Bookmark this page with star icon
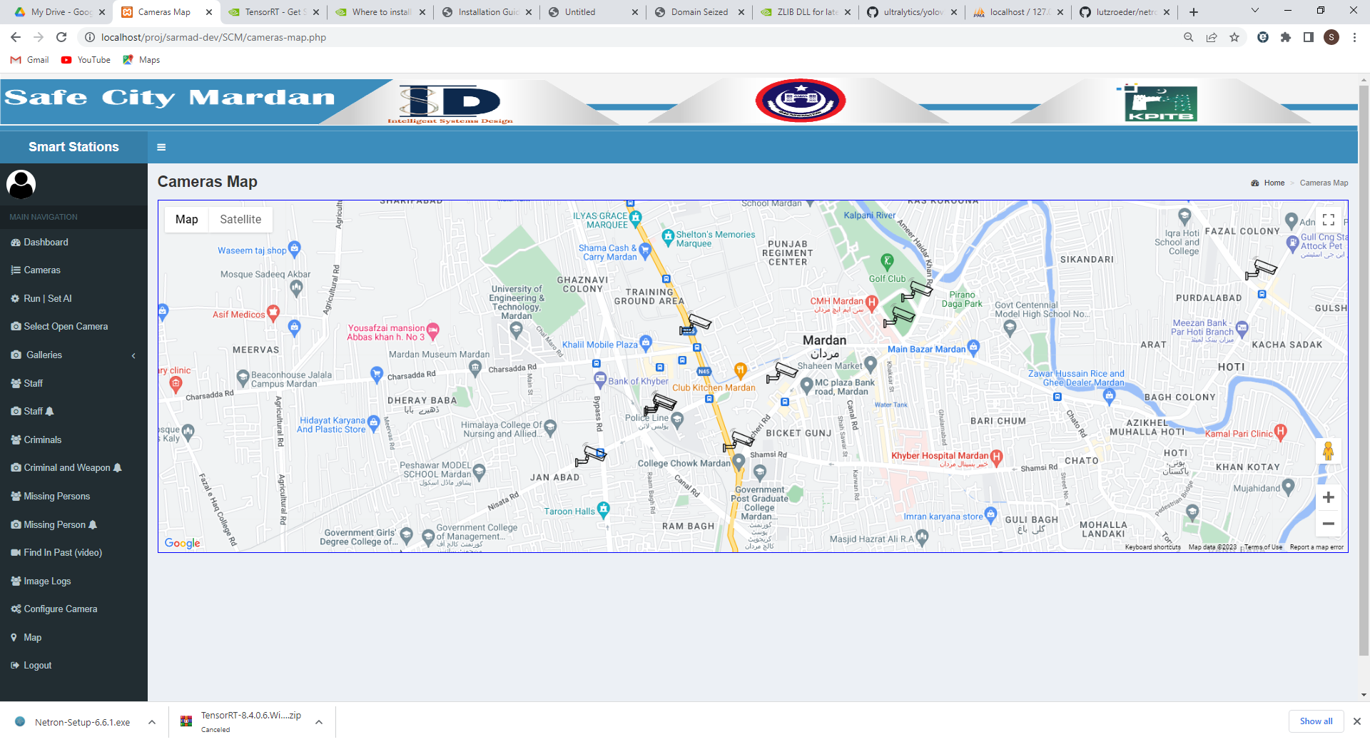 tap(1234, 37)
